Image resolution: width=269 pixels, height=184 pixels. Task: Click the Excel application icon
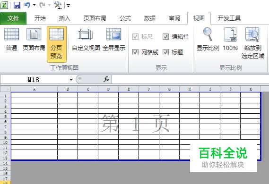coord(4,5)
